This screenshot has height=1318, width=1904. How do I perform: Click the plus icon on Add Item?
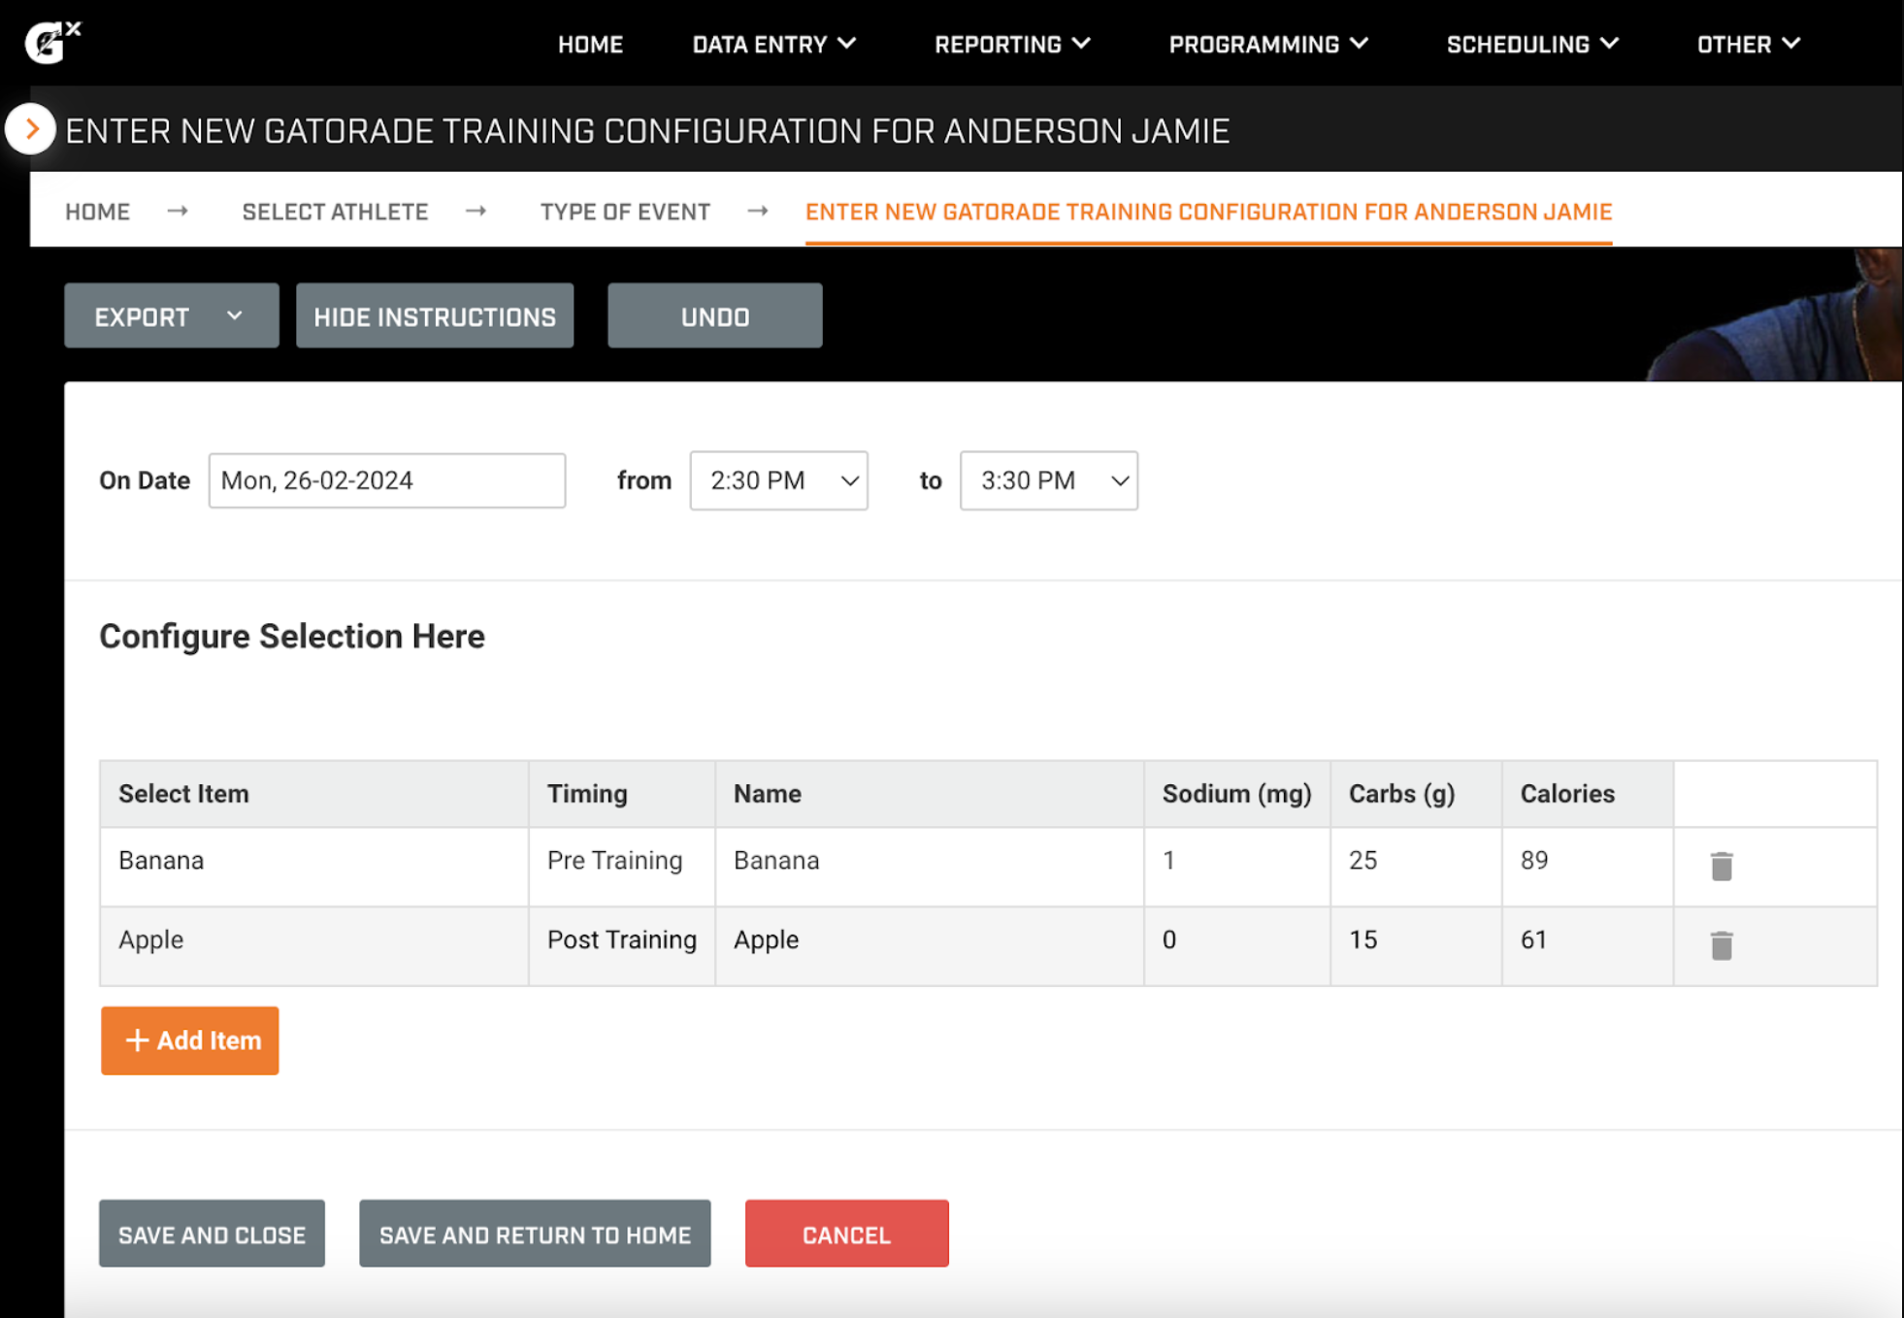coord(137,1040)
